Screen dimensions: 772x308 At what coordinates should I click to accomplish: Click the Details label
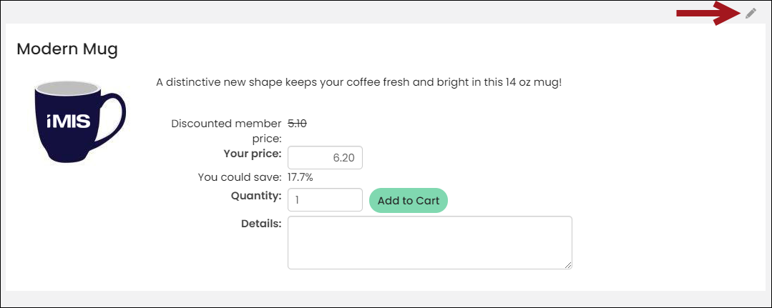pos(261,224)
